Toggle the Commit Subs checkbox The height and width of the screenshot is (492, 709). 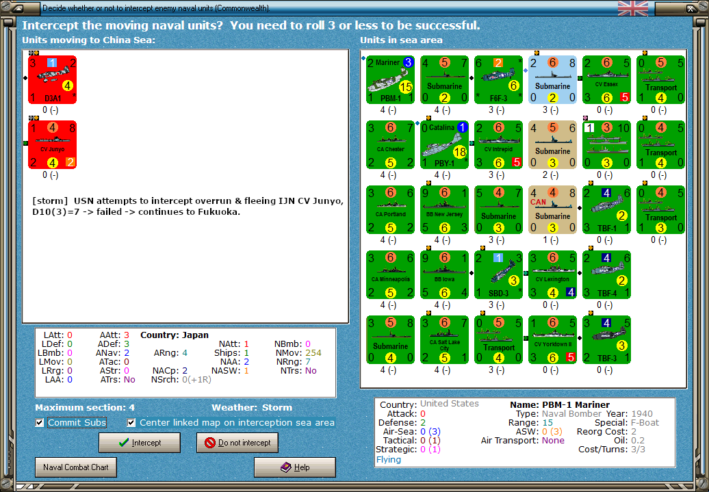[x=40, y=423]
